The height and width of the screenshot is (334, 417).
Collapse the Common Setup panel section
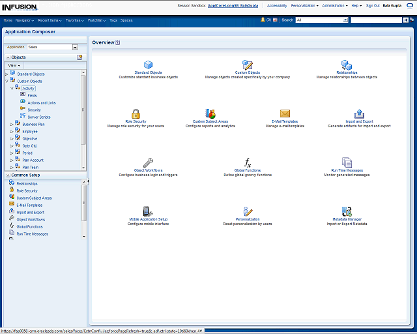[x=7, y=175]
